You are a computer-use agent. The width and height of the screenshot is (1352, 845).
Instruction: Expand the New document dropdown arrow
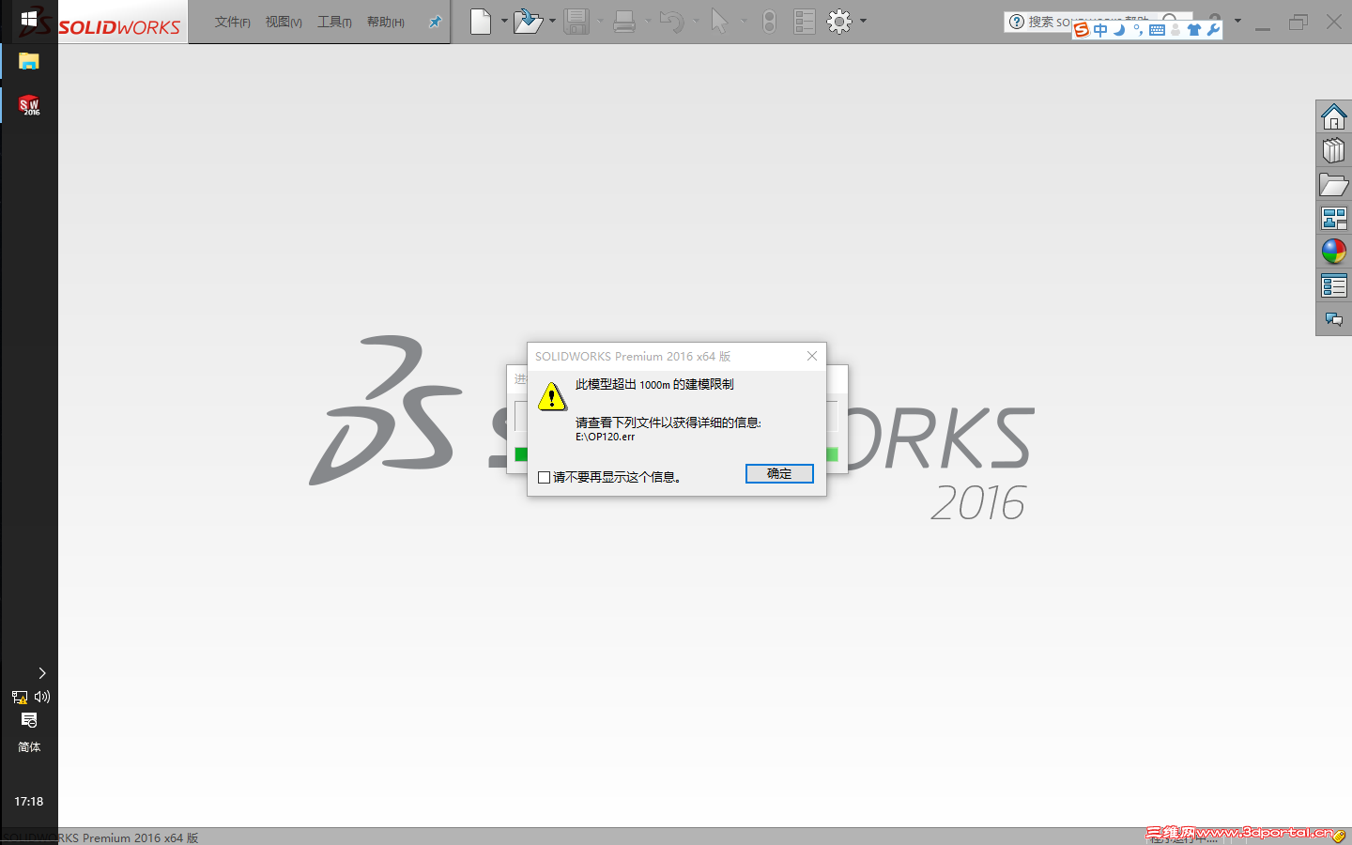click(503, 21)
